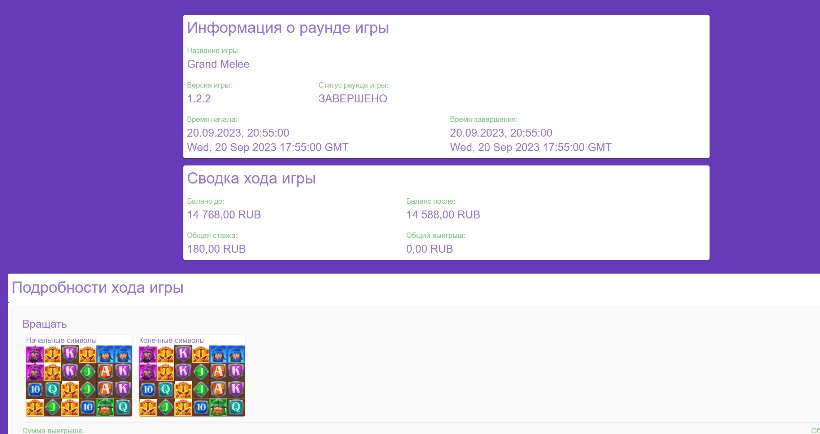The height and width of the screenshot is (434, 820).
Task: Click third-row blue 10 in Начальные символы
Action: point(35,389)
